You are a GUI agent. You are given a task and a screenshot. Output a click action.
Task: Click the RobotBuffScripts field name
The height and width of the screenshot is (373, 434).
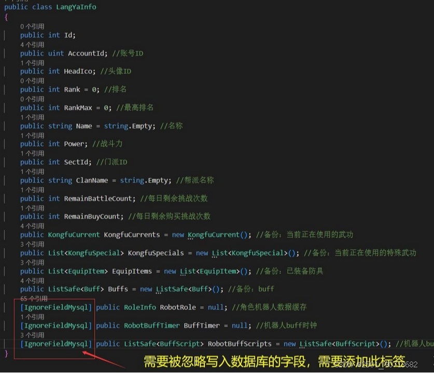click(240, 343)
